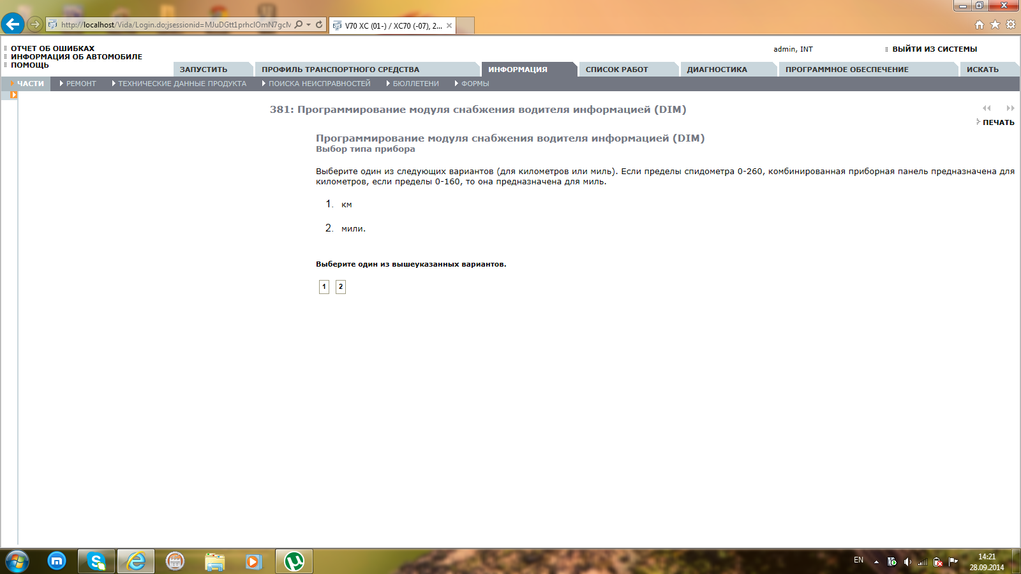Click ВЫЙТИ ИЗ СИСТЕМЫ logout link
The height and width of the screenshot is (574, 1021).
934,49
